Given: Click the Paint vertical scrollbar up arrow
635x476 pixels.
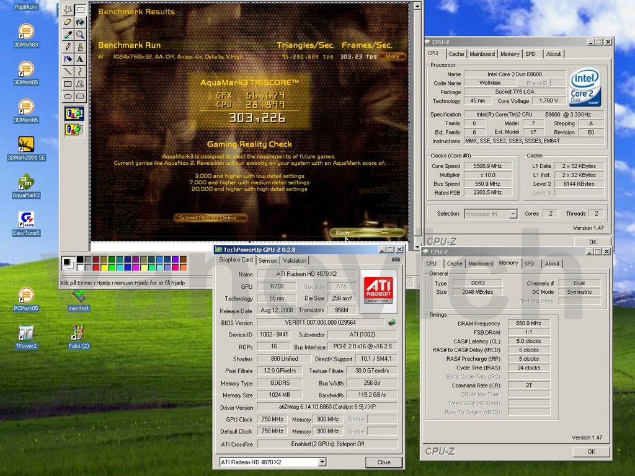Looking at the screenshot, I should 417,6.
